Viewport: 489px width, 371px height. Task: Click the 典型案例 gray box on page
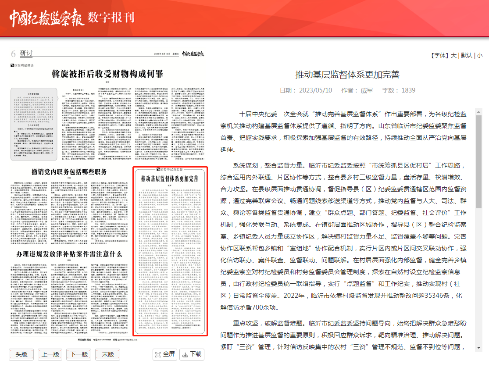(x=34, y=124)
